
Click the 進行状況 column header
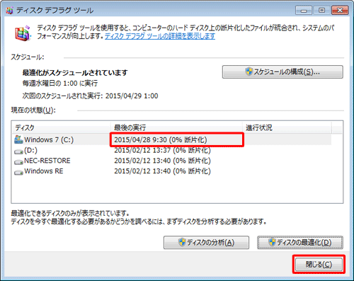287,127
